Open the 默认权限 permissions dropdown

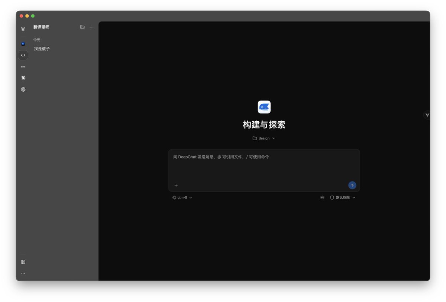343,198
